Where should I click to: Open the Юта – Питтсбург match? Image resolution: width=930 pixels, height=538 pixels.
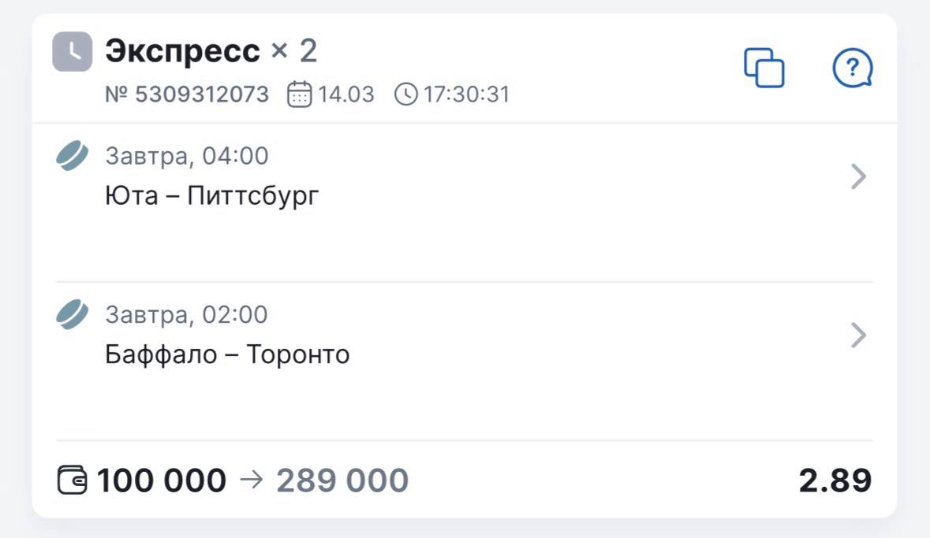click(212, 196)
